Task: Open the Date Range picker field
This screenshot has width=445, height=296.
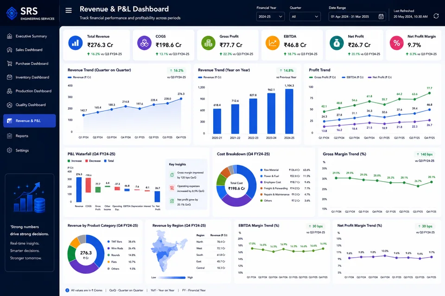Action: click(357, 17)
